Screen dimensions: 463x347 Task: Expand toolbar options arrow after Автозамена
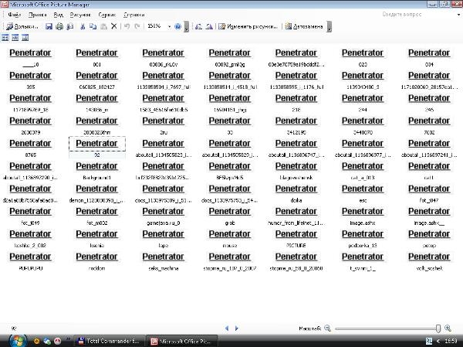(x=330, y=26)
